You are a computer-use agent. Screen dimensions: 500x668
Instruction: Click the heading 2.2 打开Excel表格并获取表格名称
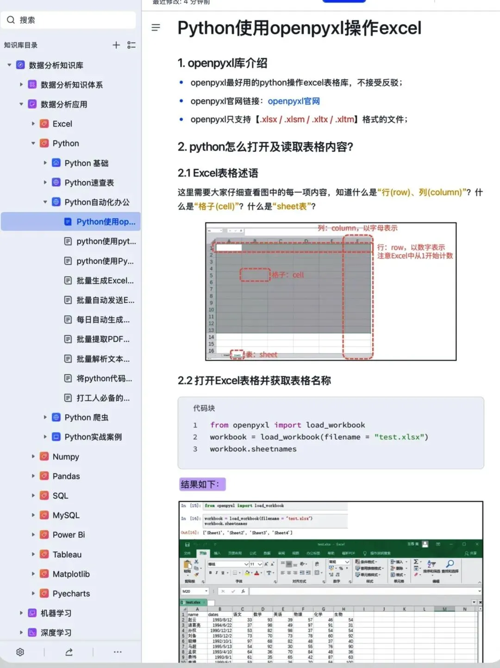pos(254,381)
